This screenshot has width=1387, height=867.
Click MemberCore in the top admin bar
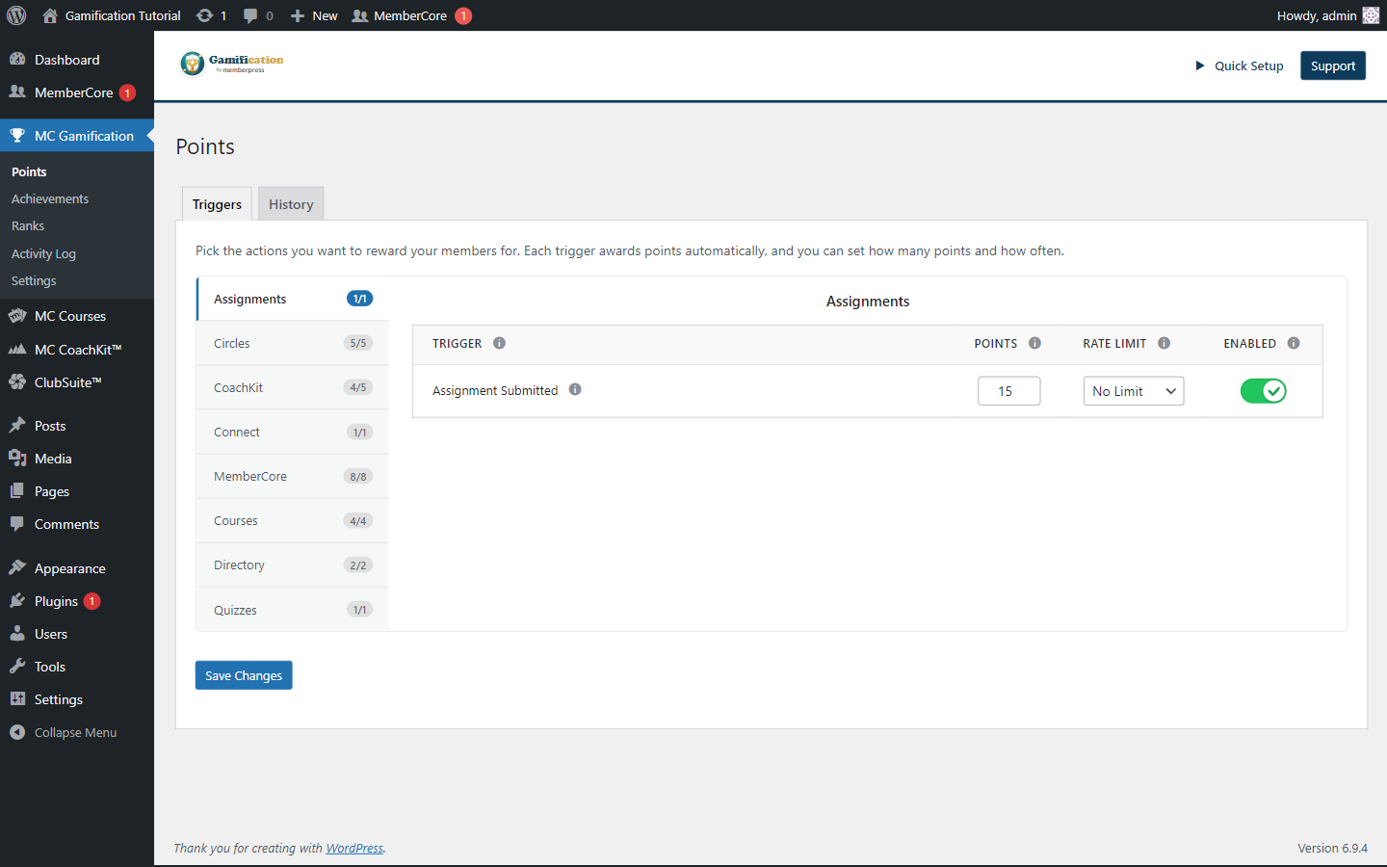pyautogui.click(x=411, y=15)
